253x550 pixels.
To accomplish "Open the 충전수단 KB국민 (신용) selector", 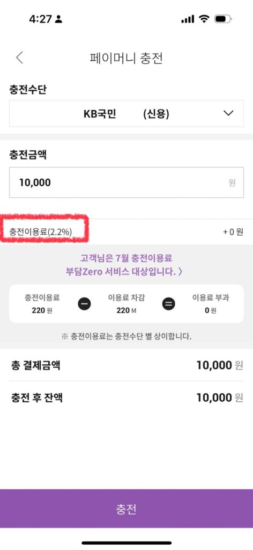I will 126,114.
